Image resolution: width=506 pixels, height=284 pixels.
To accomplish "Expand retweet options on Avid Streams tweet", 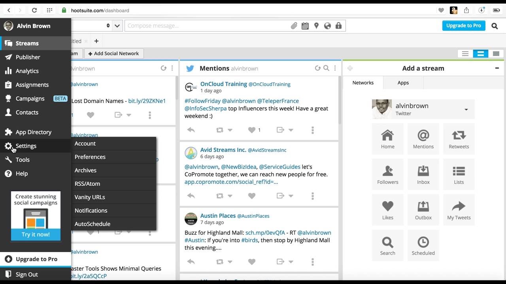I will point(230,196).
